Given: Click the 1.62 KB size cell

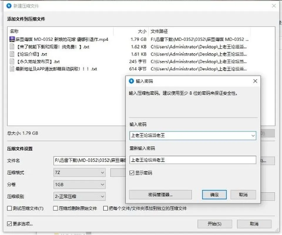Looking at the screenshot, I should point(139,47).
